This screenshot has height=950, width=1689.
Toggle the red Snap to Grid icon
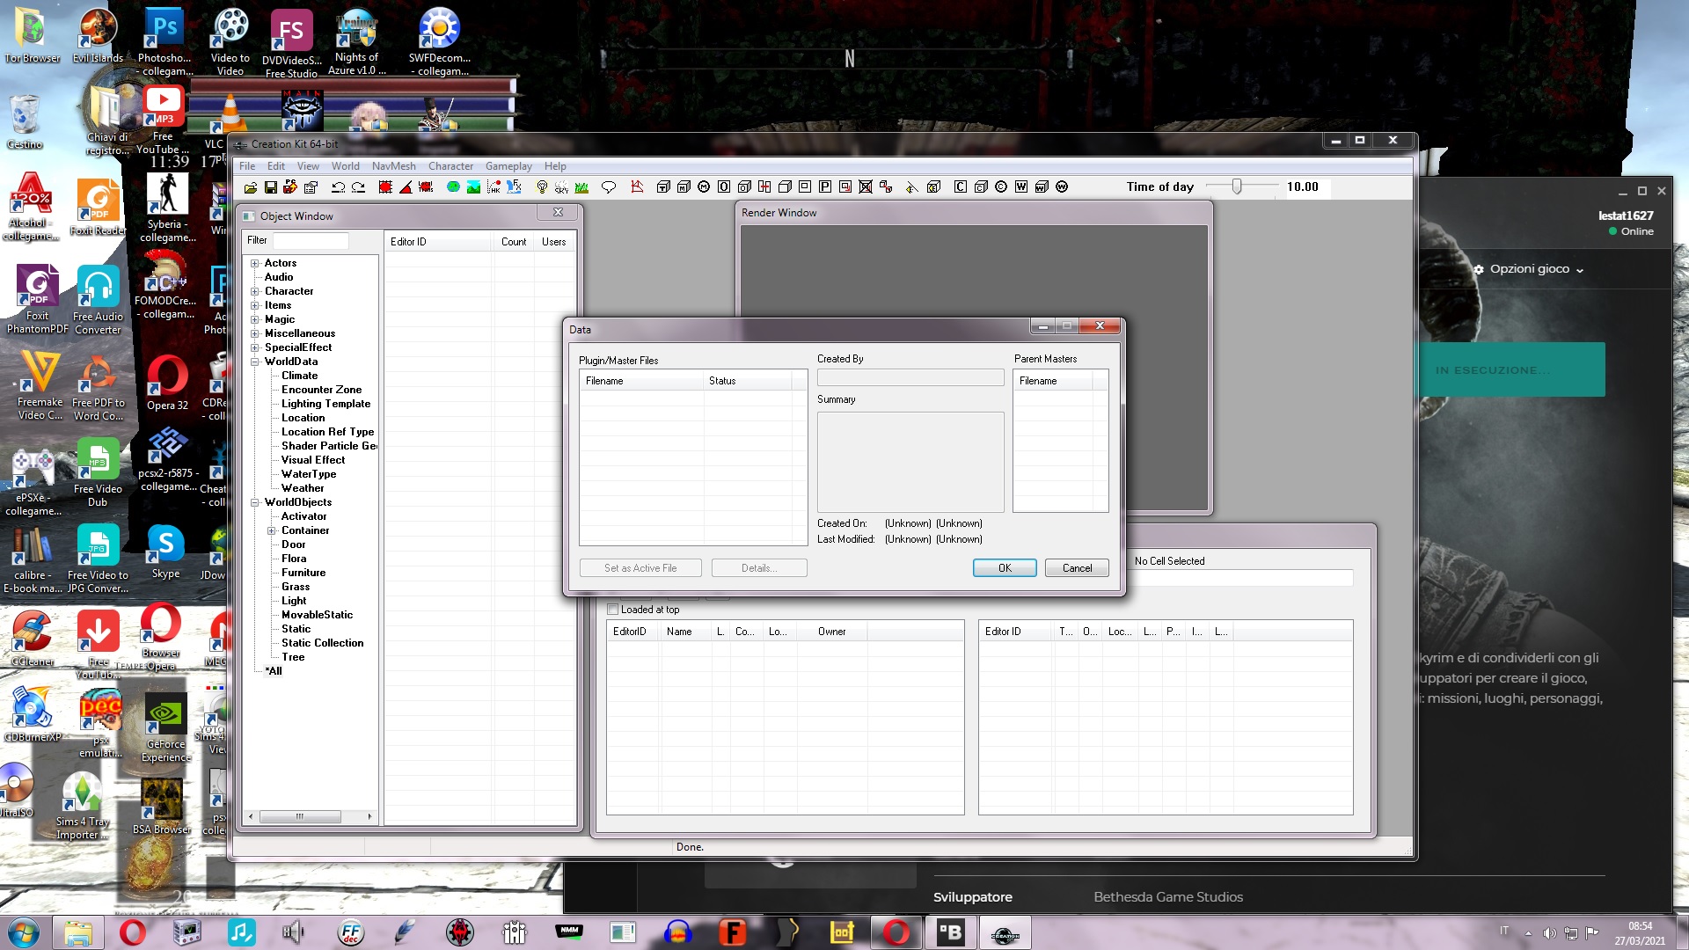pos(385,187)
